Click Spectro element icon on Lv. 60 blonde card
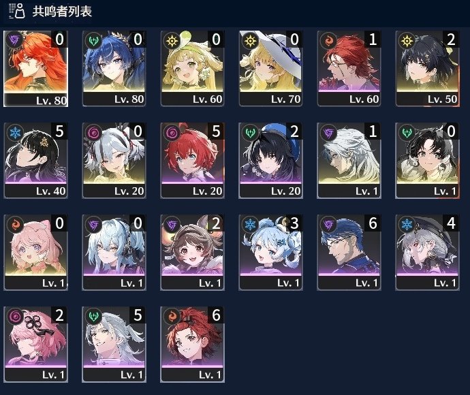 (172, 40)
